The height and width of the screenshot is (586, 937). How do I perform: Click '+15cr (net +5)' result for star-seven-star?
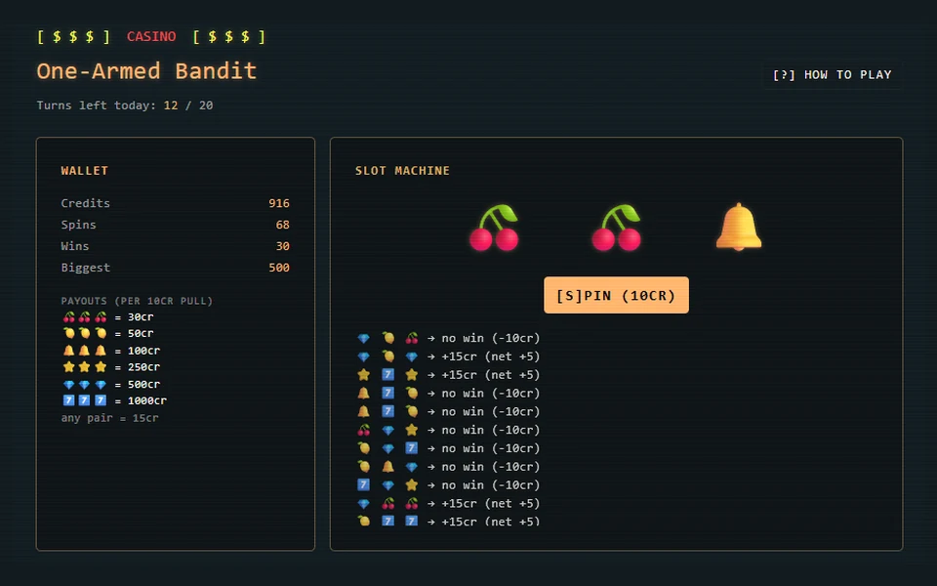tap(491, 374)
